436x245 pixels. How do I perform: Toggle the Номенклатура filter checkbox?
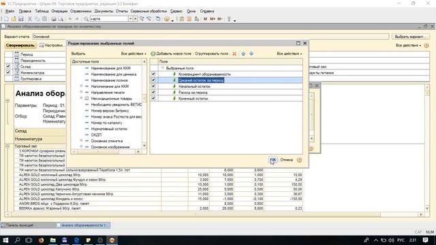pyautogui.click(x=8, y=73)
